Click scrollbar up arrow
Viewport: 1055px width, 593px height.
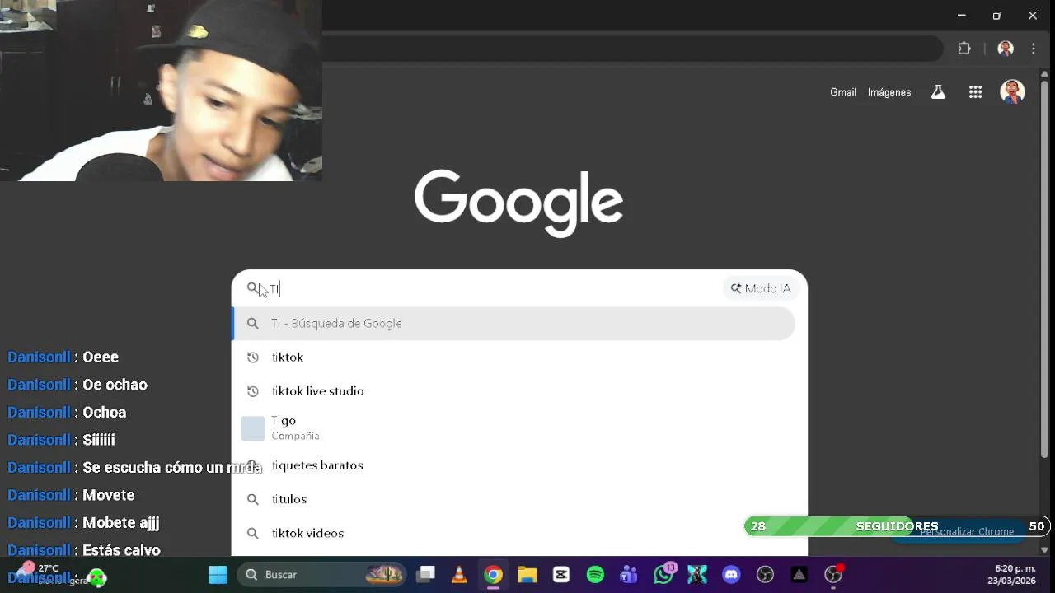point(1044,73)
